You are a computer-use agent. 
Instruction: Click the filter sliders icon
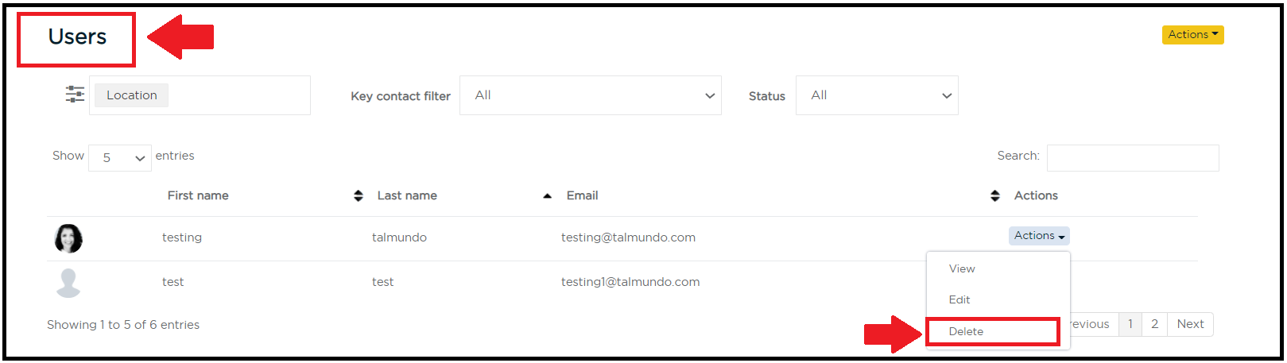[x=75, y=95]
